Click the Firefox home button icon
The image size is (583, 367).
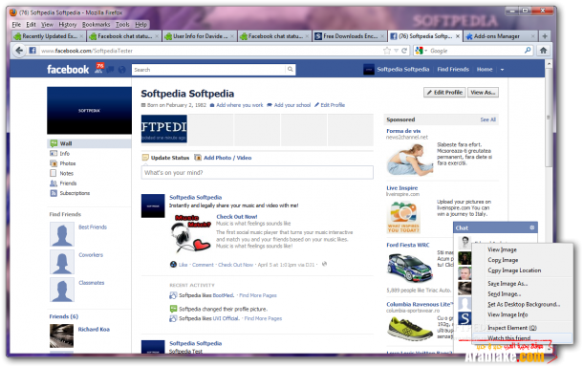pyautogui.click(x=543, y=51)
